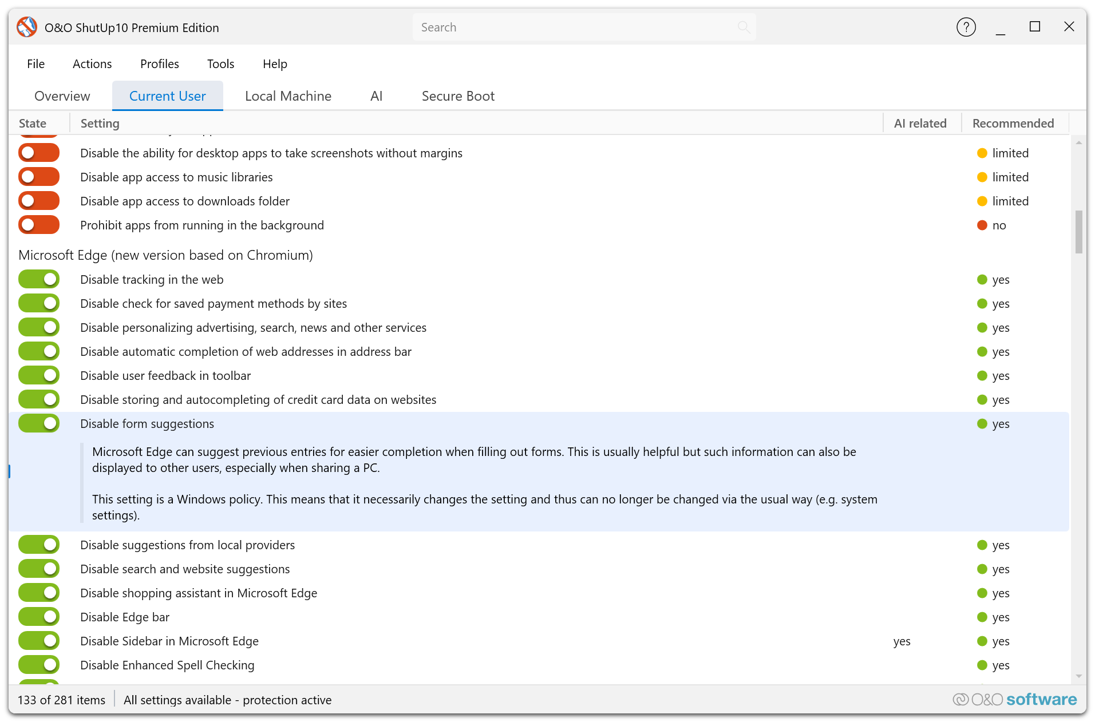This screenshot has height=722, width=1095.
Task: Click the AI related 'yes' value for Sidebar
Action: tap(902, 641)
